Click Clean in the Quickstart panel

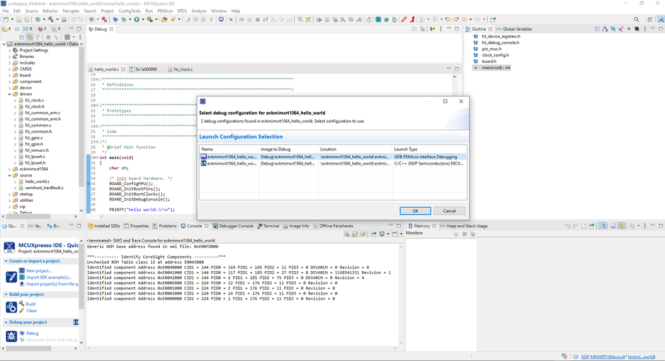click(x=31, y=310)
